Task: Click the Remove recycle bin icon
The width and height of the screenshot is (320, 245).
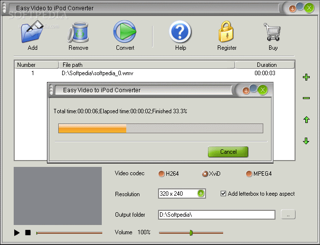Action: (x=78, y=32)
